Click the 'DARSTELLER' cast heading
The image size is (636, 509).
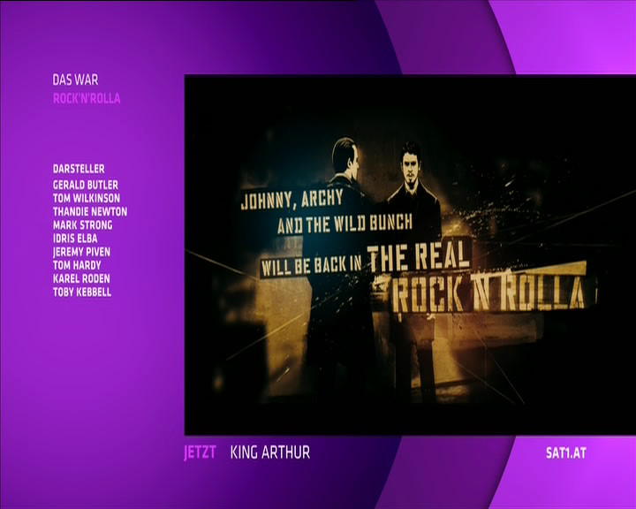tap(79, 169)
